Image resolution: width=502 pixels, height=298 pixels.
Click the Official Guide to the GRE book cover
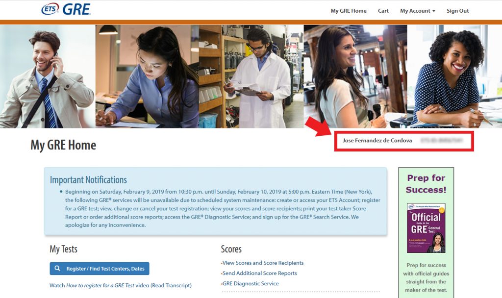click(426, 228)
